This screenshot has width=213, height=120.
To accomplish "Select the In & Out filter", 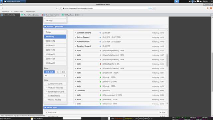I will [x=49, y=72].
